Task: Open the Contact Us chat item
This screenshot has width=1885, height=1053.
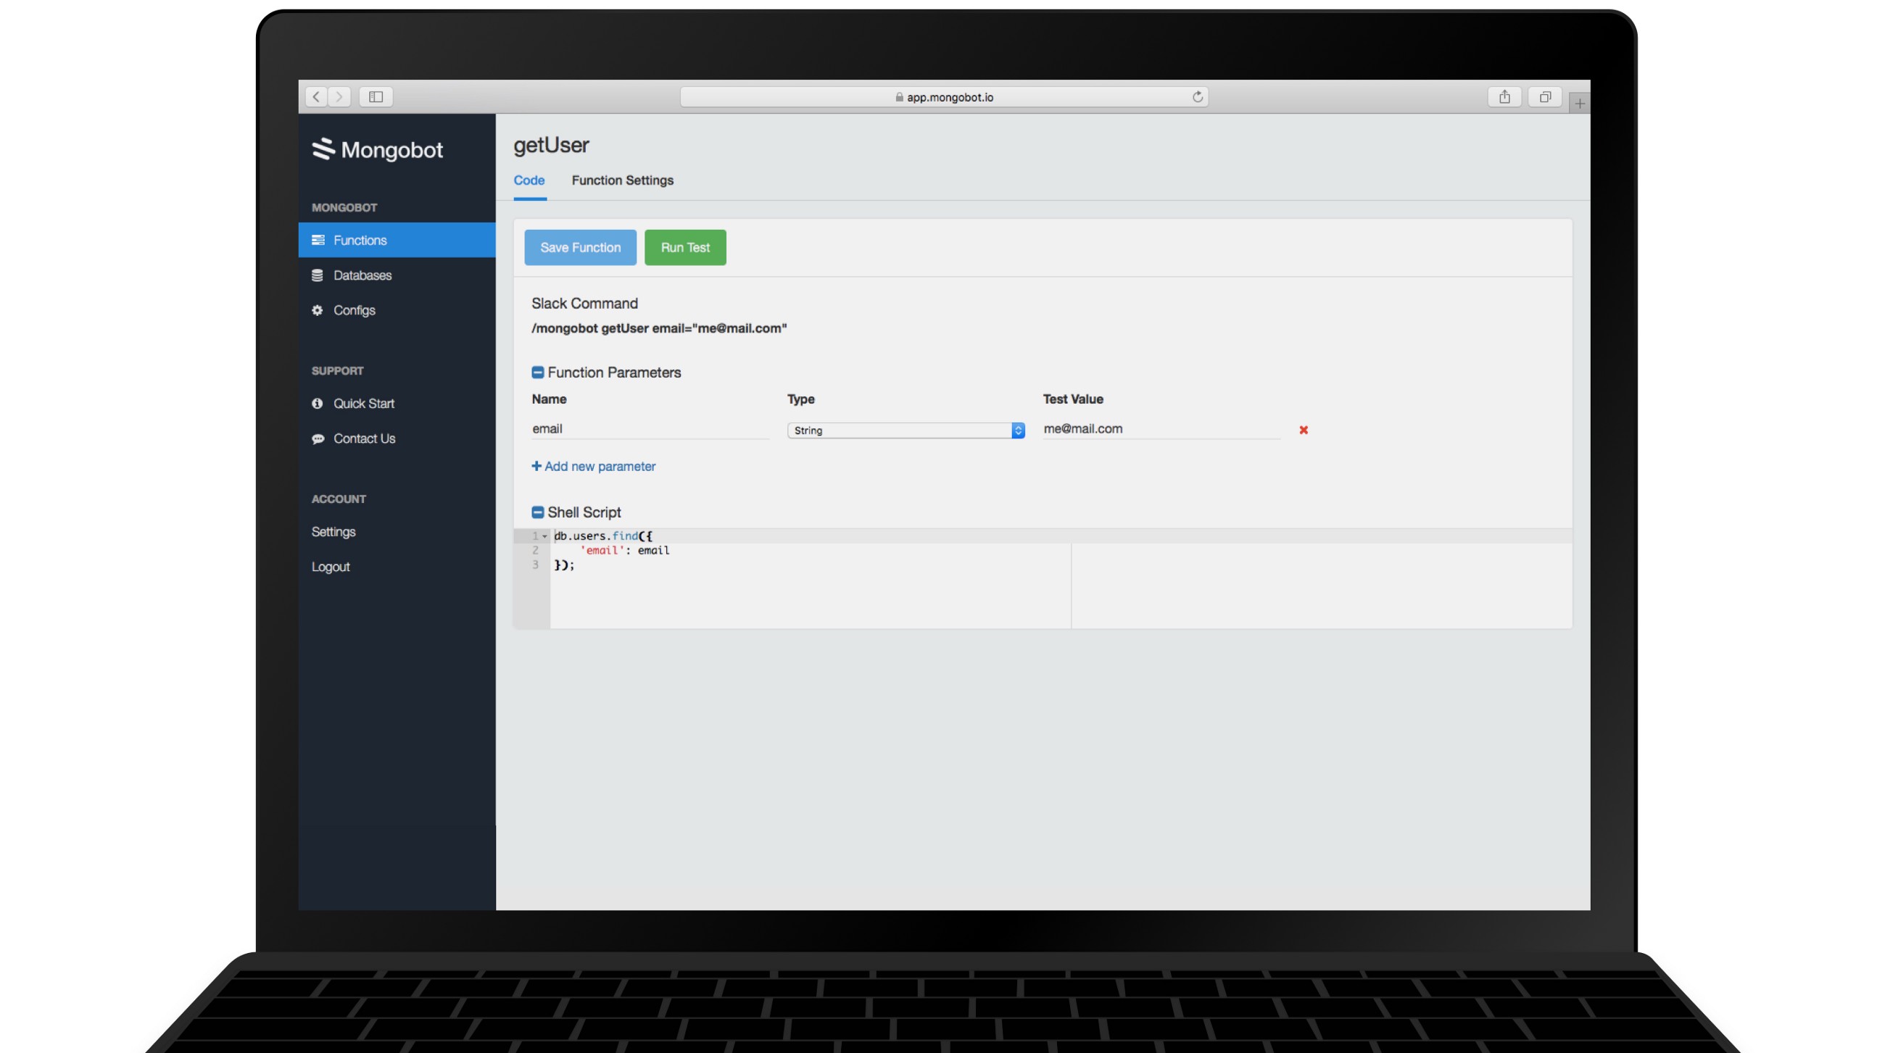Action: tap(364, 438)
